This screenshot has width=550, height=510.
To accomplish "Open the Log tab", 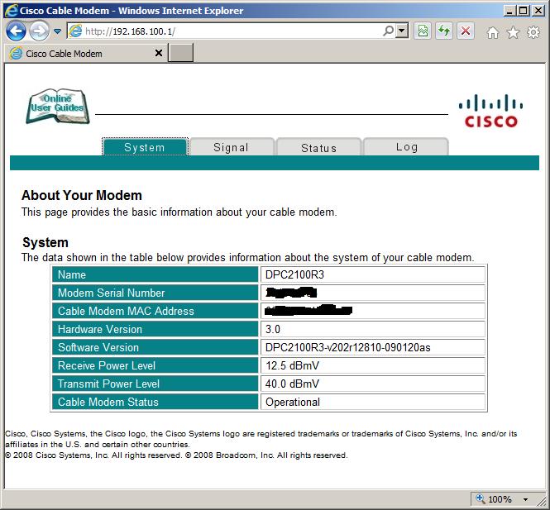I will click(x=406, y=147).
